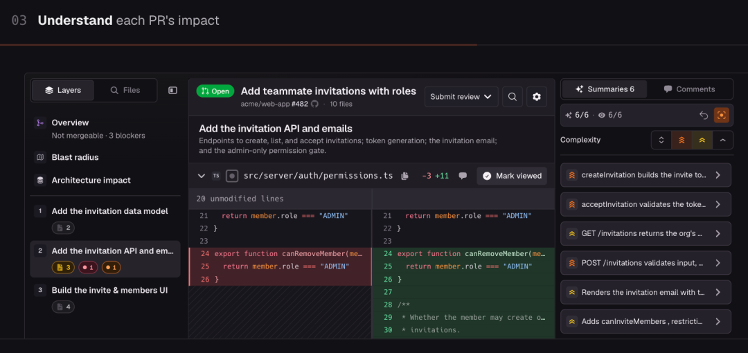Open the Submit review dropdown
The height and width of the screenshot is (353, 748).
coord(461,97)
